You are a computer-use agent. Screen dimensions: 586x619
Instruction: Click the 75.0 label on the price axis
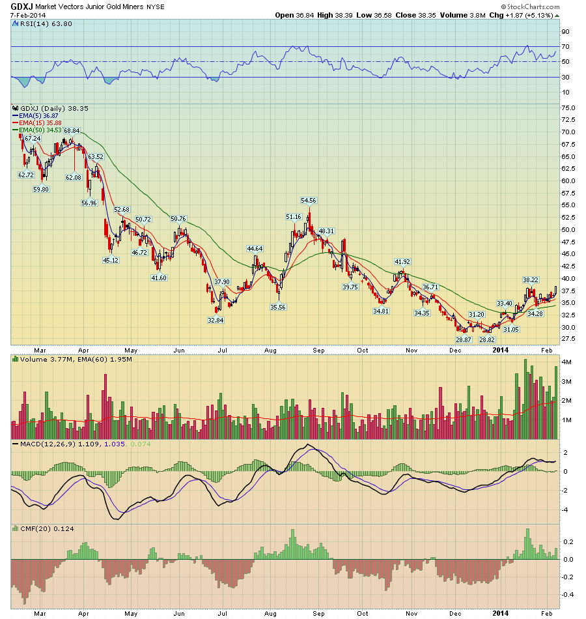point(568,108)
